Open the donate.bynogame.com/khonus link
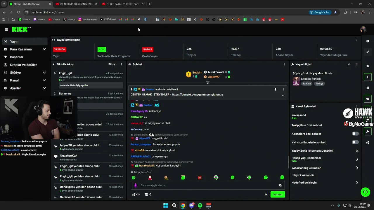 coord(197,94)
